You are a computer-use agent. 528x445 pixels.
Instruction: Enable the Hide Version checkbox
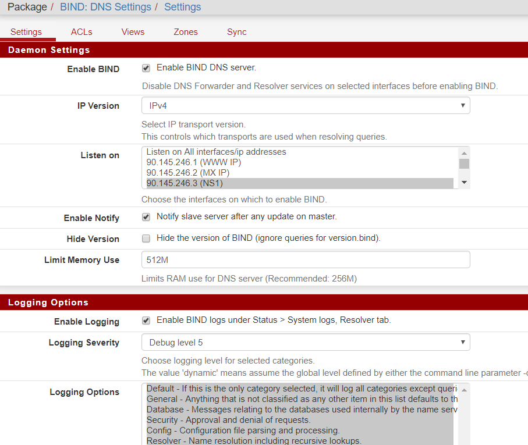(146, 238)
